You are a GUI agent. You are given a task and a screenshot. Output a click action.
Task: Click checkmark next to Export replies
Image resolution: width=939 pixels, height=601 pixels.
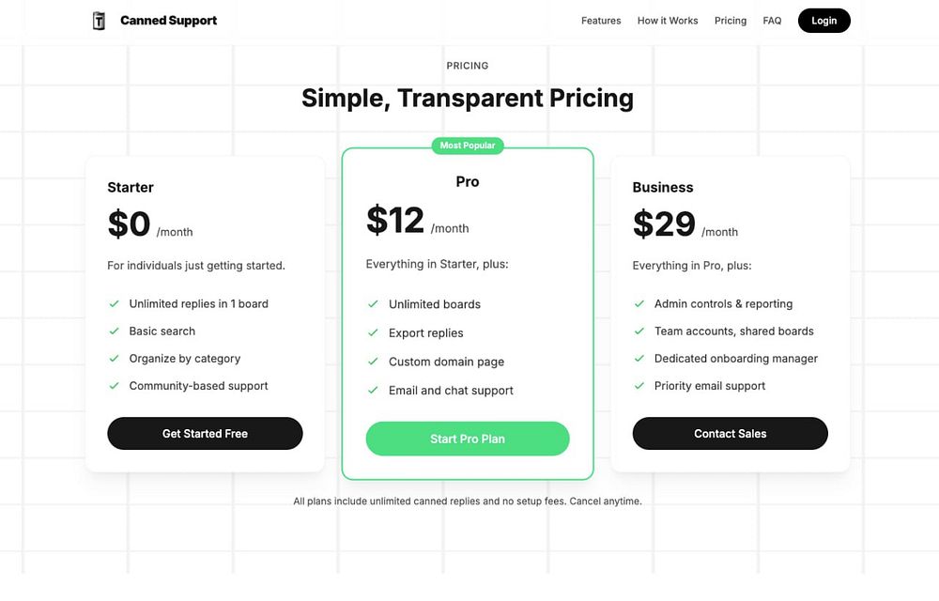(x=373, y=332)
